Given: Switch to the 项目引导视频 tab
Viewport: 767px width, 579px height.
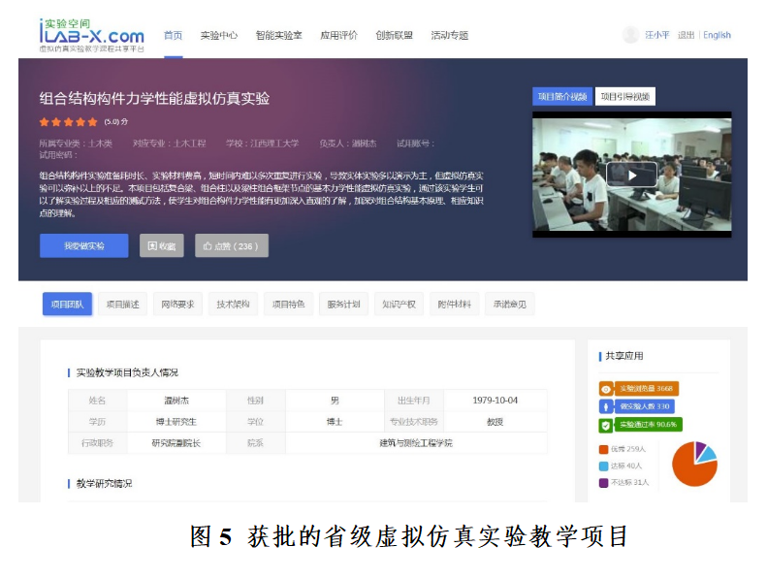Looking at the screenshot, I should tap(625, 96).
